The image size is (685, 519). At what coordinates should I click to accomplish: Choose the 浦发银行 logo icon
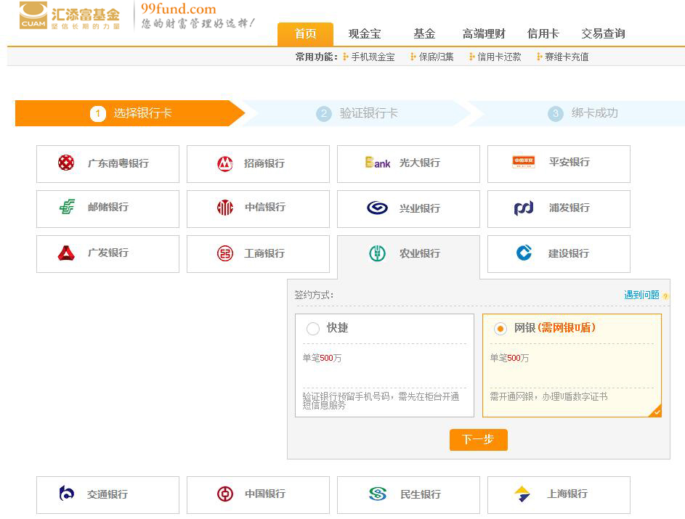(x=523, y=208)
